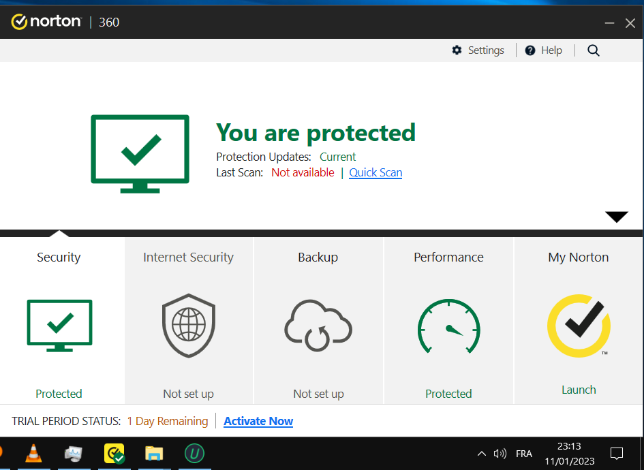Click Protected status under Performance
The width and height of the screenshot is (644, 470).
click(x=448, y=394)
